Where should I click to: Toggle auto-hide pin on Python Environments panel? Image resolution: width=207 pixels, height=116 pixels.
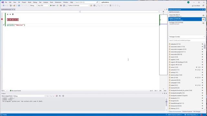203,9
